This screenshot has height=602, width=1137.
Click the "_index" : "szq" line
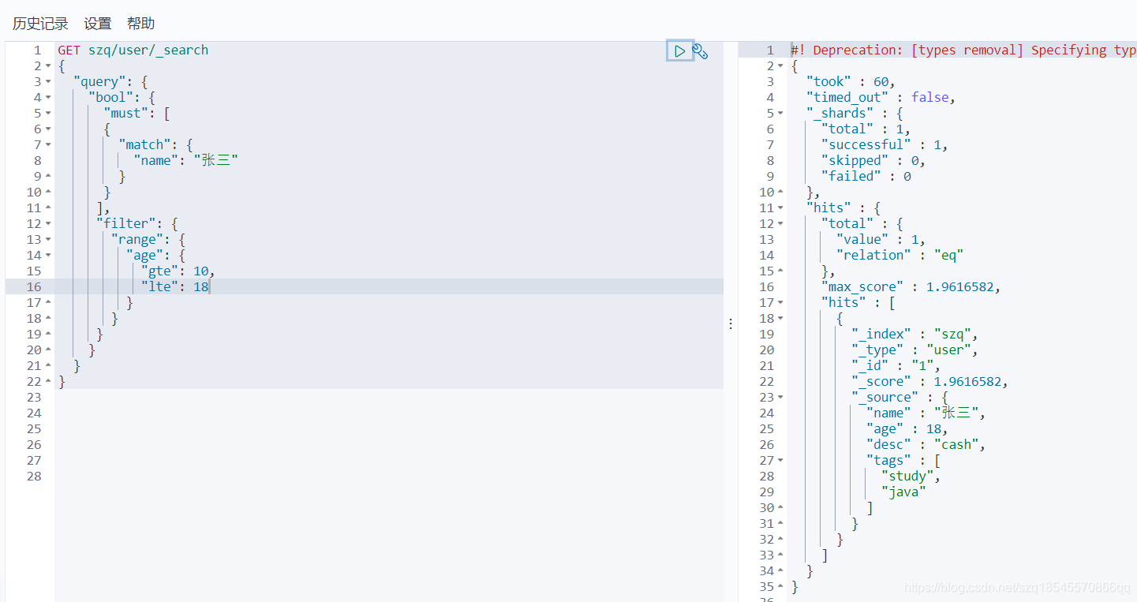(x=915, y=334)
